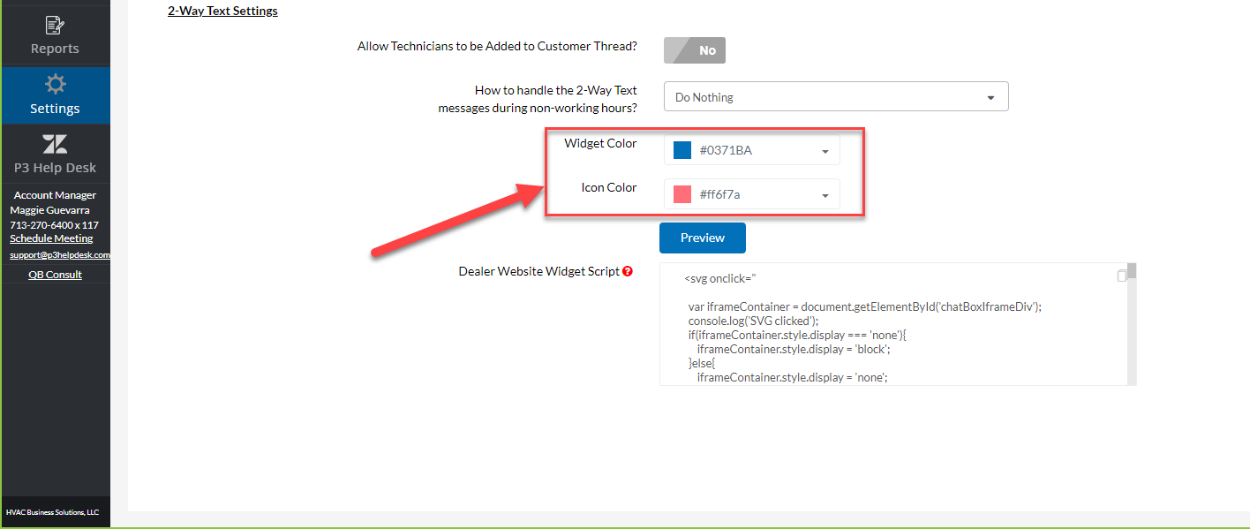Open P3 Help Desk using its Z icon
This screenshot has width=1250, height=529.
click(x=55, y=143)
